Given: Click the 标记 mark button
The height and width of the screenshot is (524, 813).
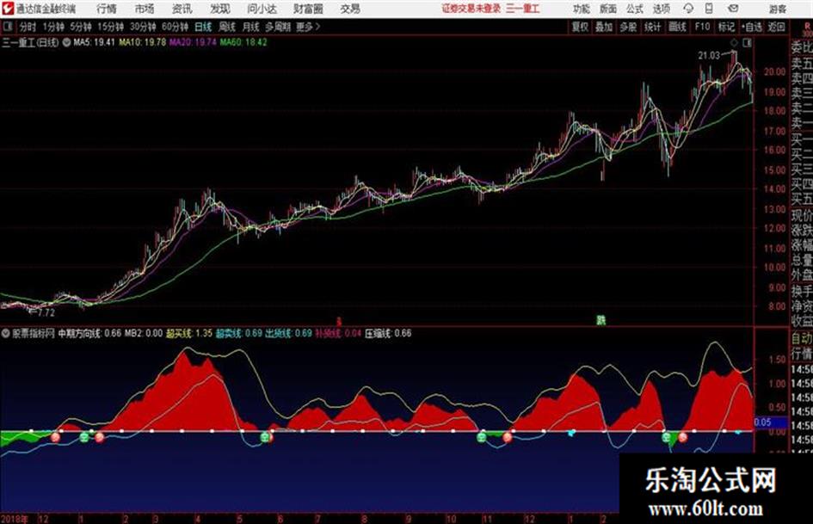Looking at the screenshot, I should pyautogui.click(x=726, y=27).
